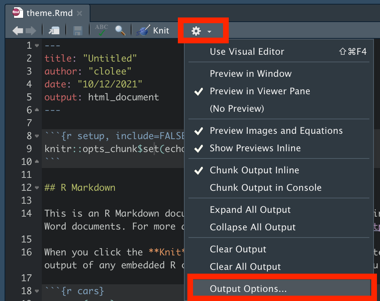This screenshot has height=301, width=380.
Task: Save current document floppy disk icon
Action: (78, 31)
